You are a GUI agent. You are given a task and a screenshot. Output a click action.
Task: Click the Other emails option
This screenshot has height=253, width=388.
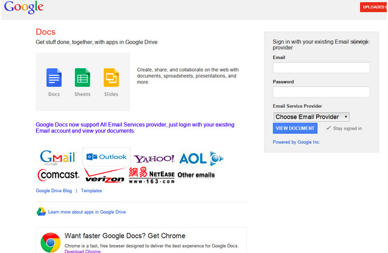click(x=196, y=175)
